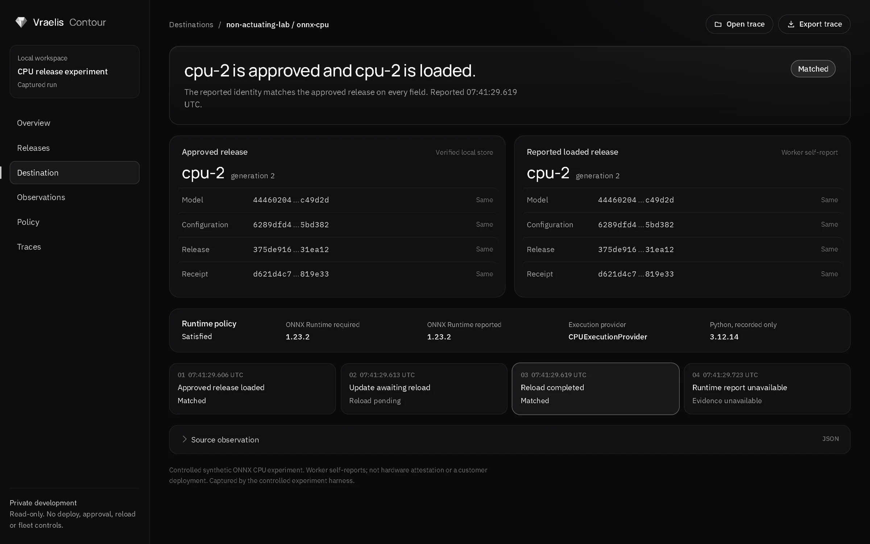Select event 01 Approved release loaded card
The image size is (870, 544).
[252, 388]
